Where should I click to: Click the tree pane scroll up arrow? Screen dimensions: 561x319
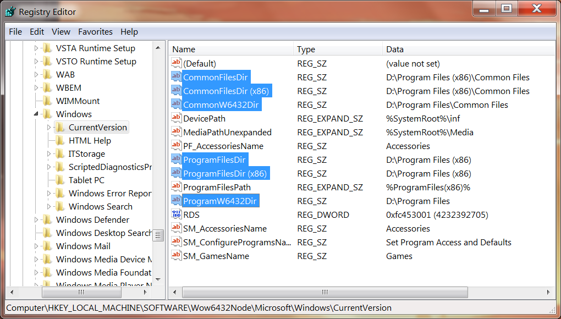(158, 47)
